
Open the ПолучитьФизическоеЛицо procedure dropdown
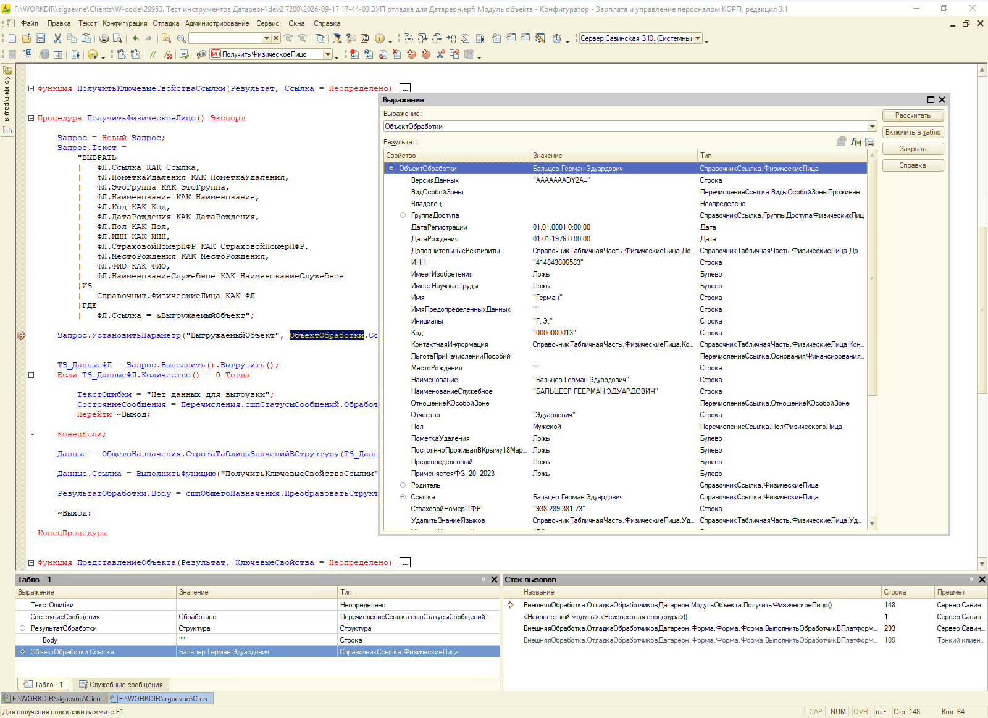tap(328, 54)
